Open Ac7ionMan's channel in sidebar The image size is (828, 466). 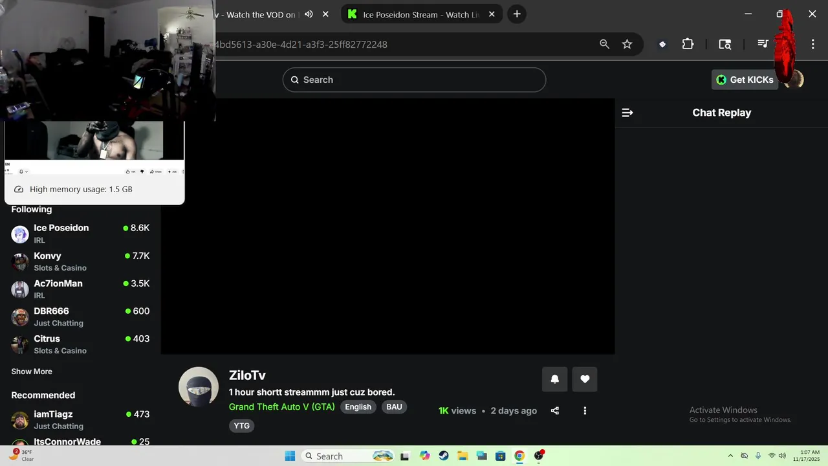click(80, 289)
